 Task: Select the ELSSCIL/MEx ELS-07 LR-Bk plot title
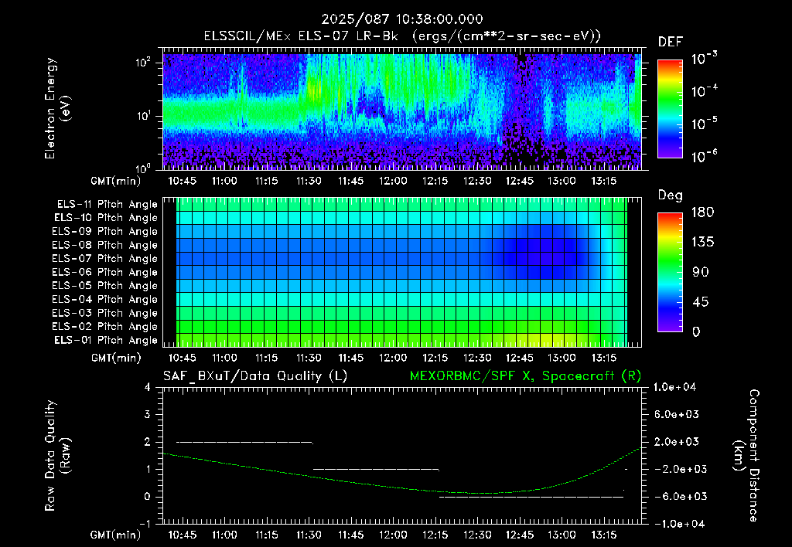pos(402,36)
